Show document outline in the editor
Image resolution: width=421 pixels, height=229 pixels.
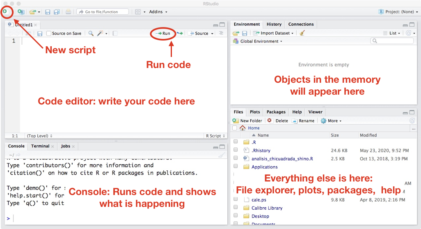[221, 33]
